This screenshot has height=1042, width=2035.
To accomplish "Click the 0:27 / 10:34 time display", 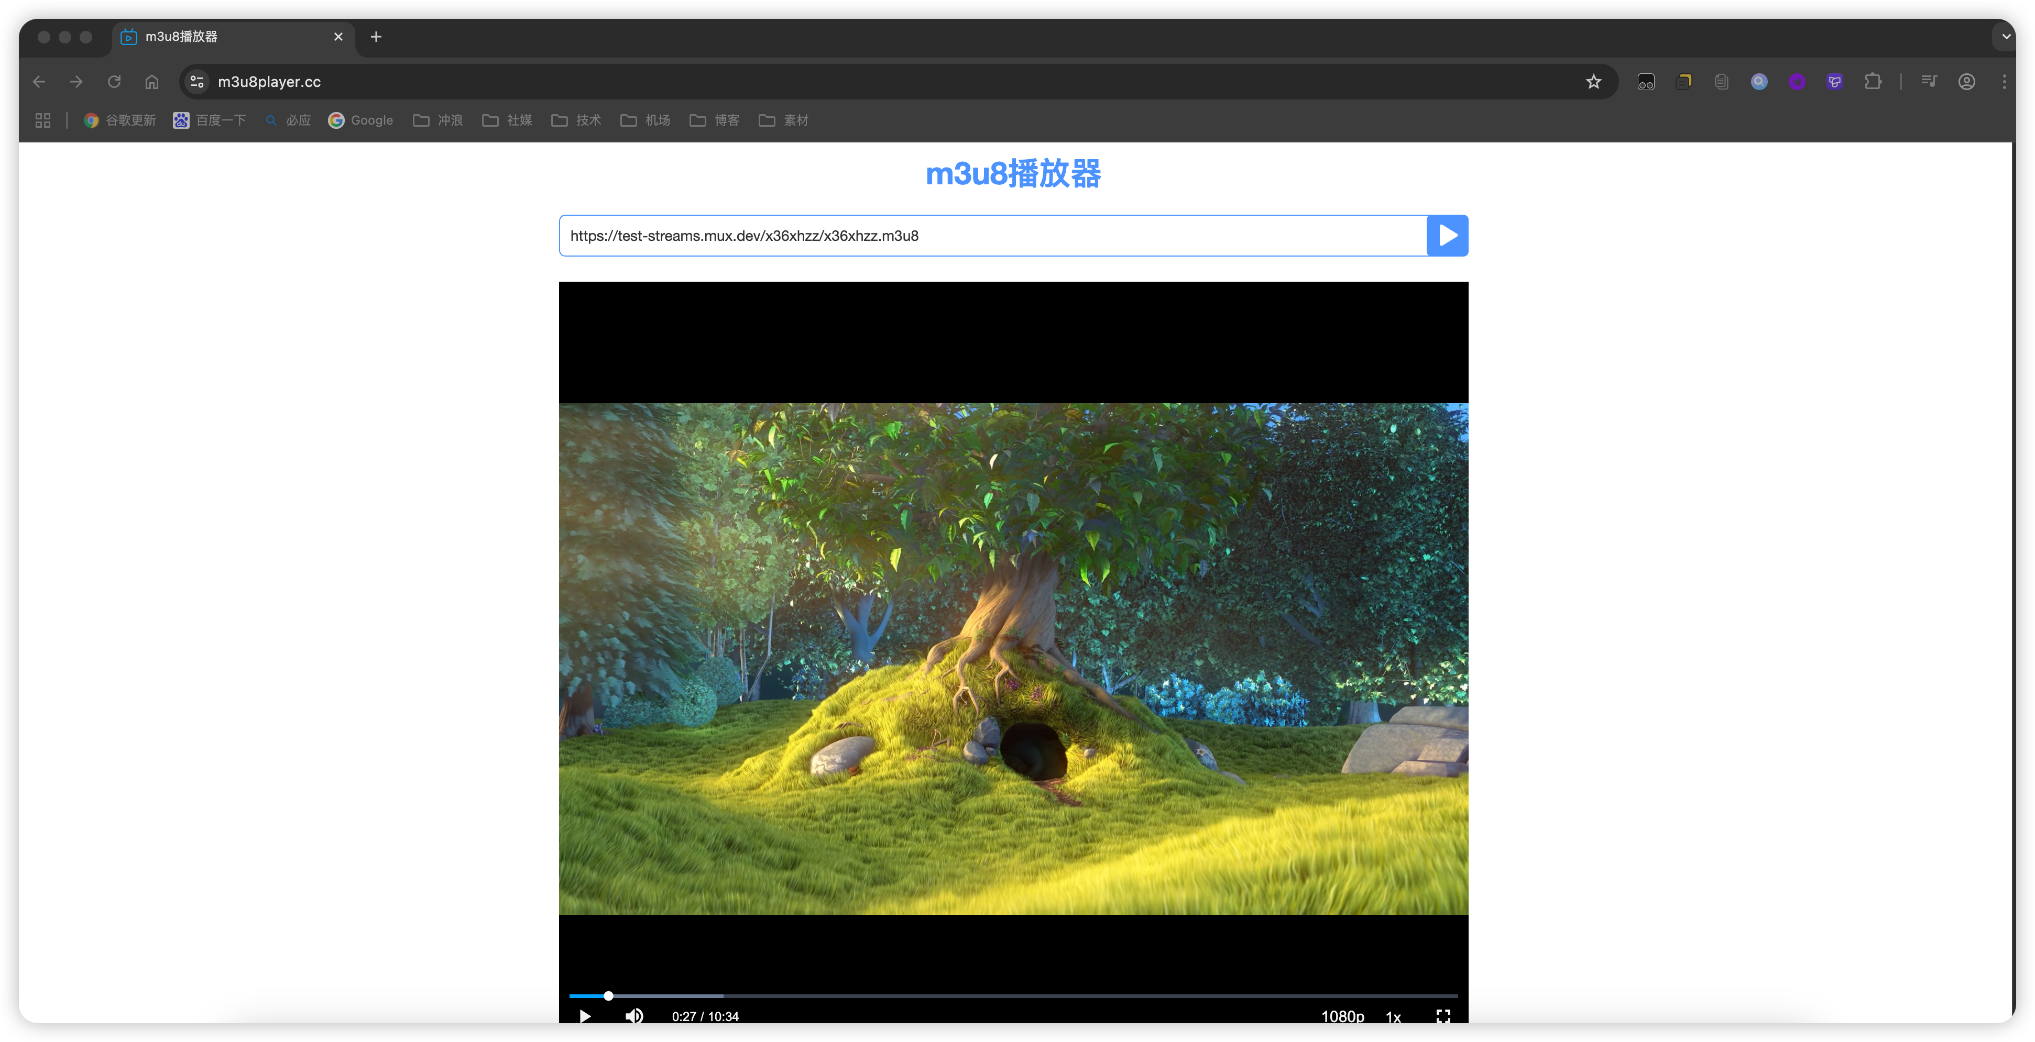I will pyautogui.click(x=705, y=1017).
